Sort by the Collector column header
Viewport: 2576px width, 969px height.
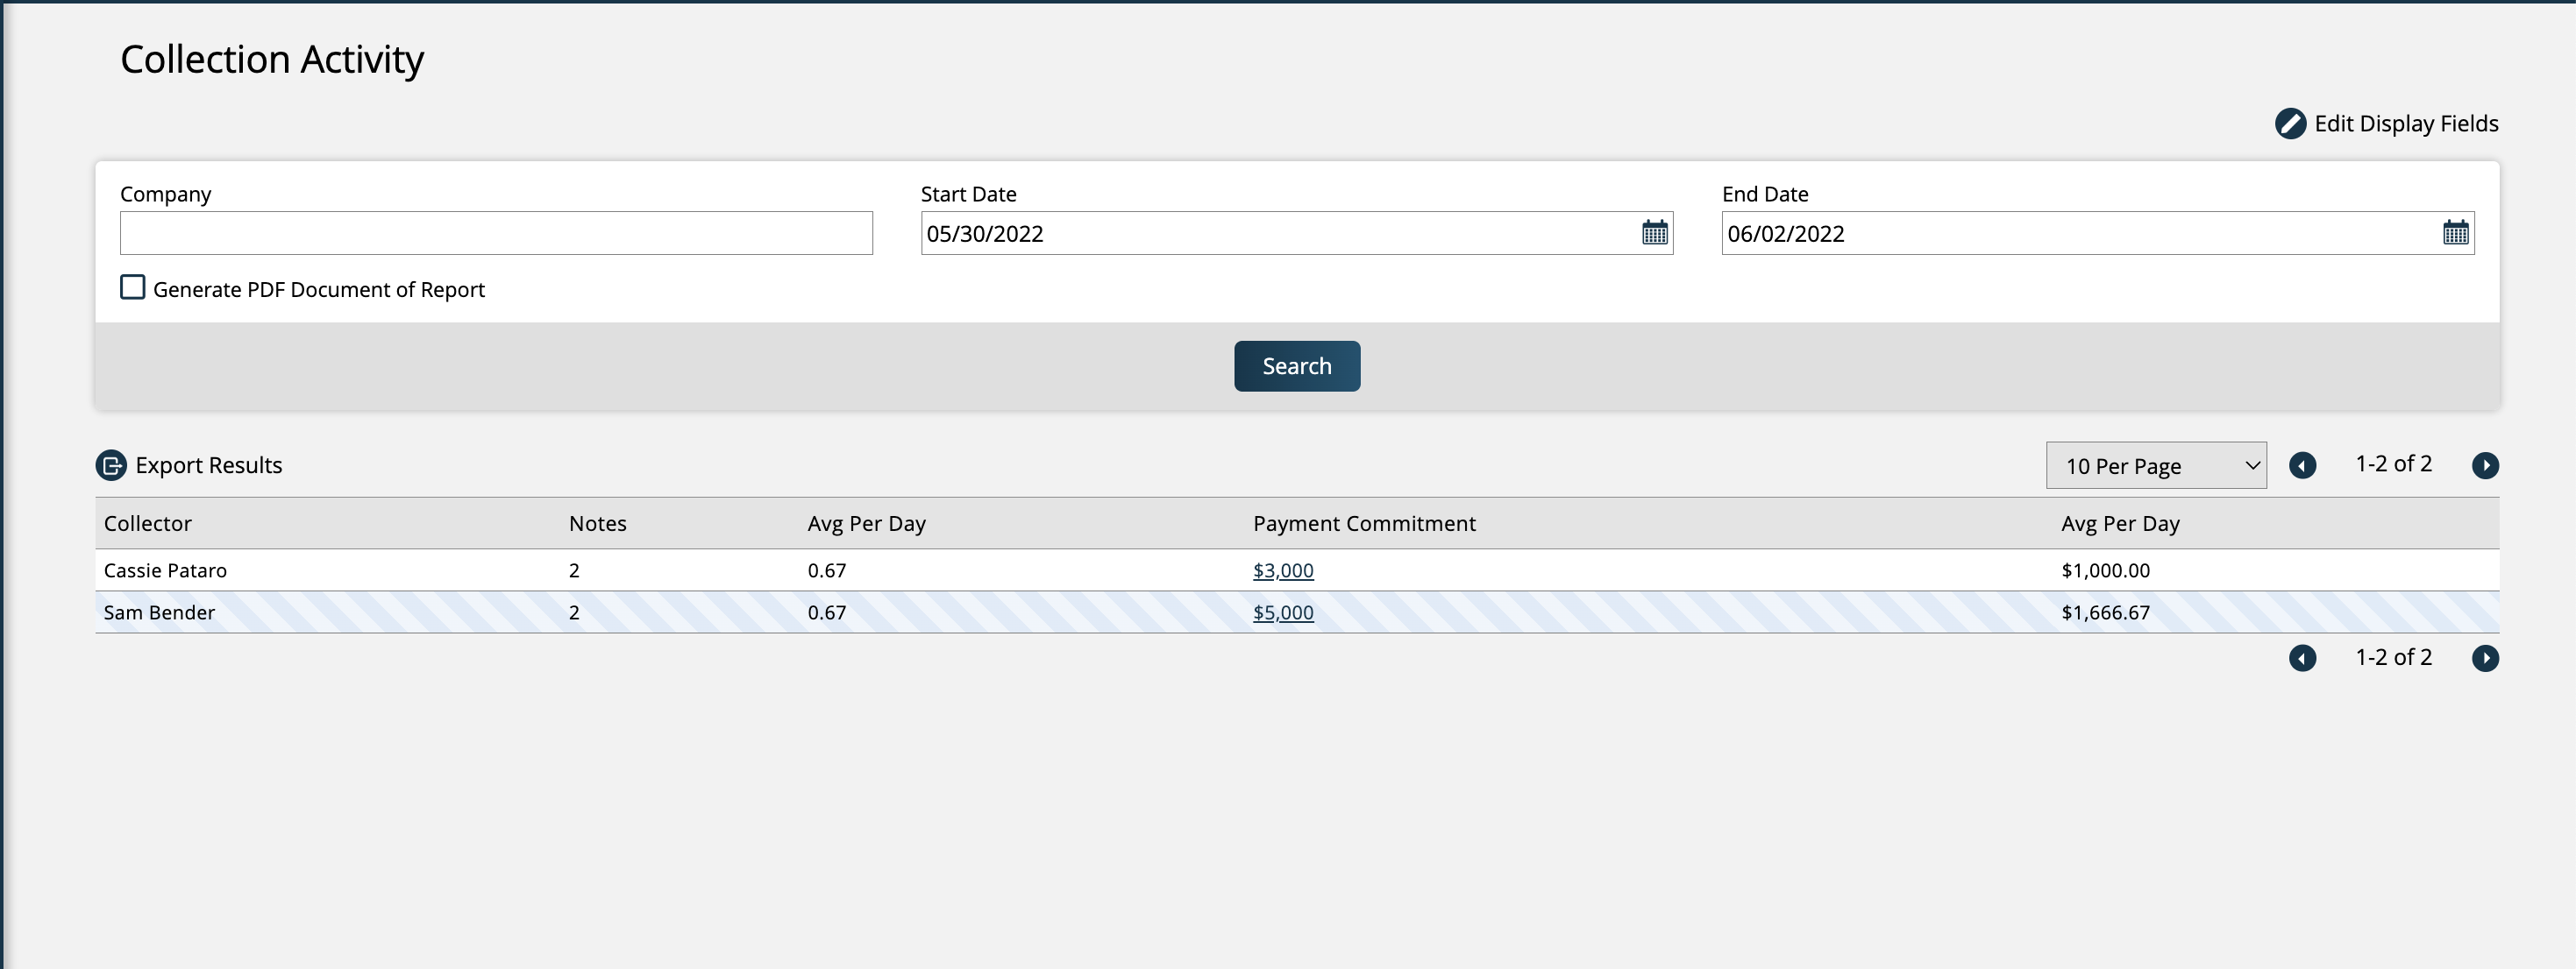(x=148, y=523)
